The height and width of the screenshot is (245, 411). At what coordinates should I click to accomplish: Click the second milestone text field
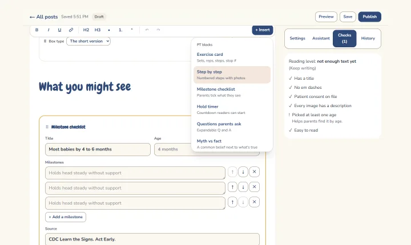[x=135, y=188]
